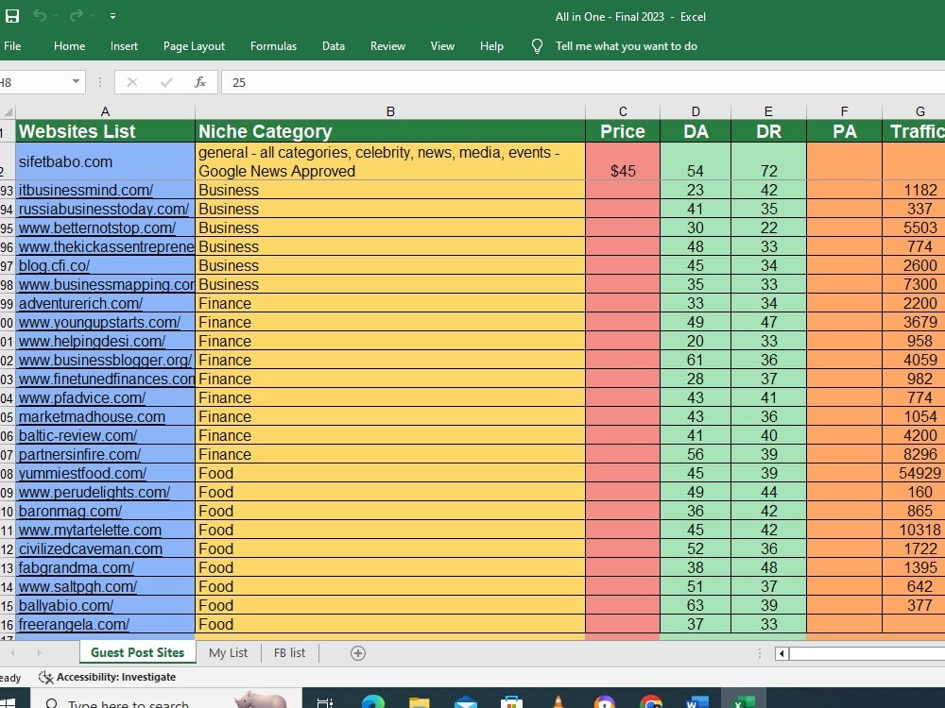The image size is (945, 708).
Task: Click the next sheet navigation arrow
Action: 39,652
